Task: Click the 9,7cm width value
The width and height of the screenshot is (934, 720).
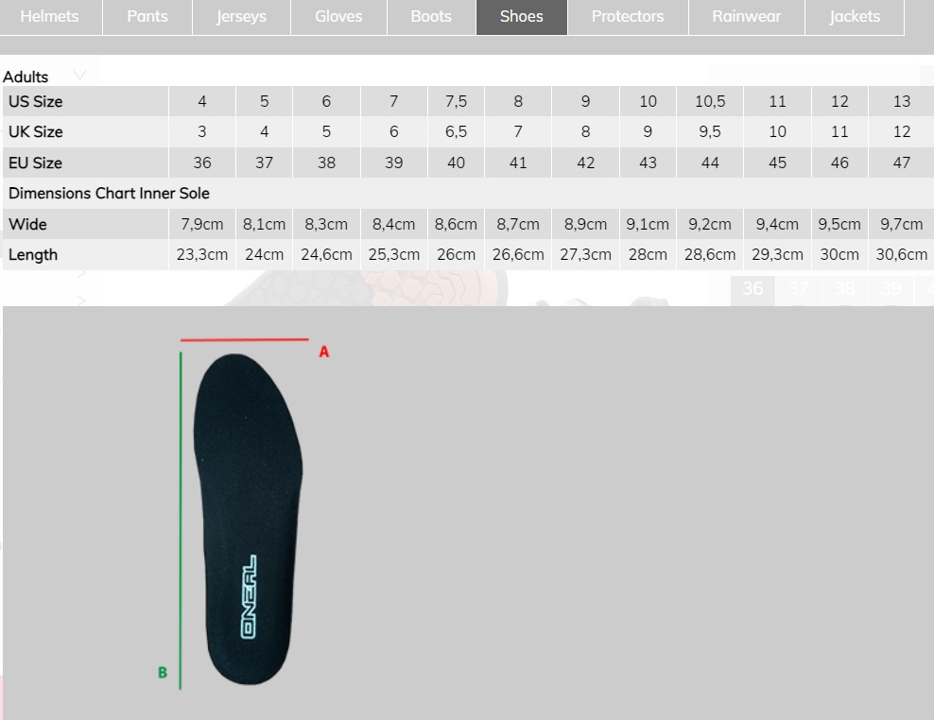Action: tap(902, 224)
